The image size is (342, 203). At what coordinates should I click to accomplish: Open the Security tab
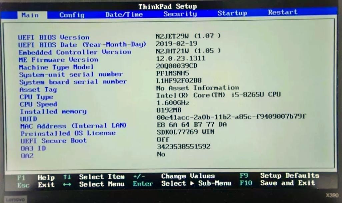180,14
